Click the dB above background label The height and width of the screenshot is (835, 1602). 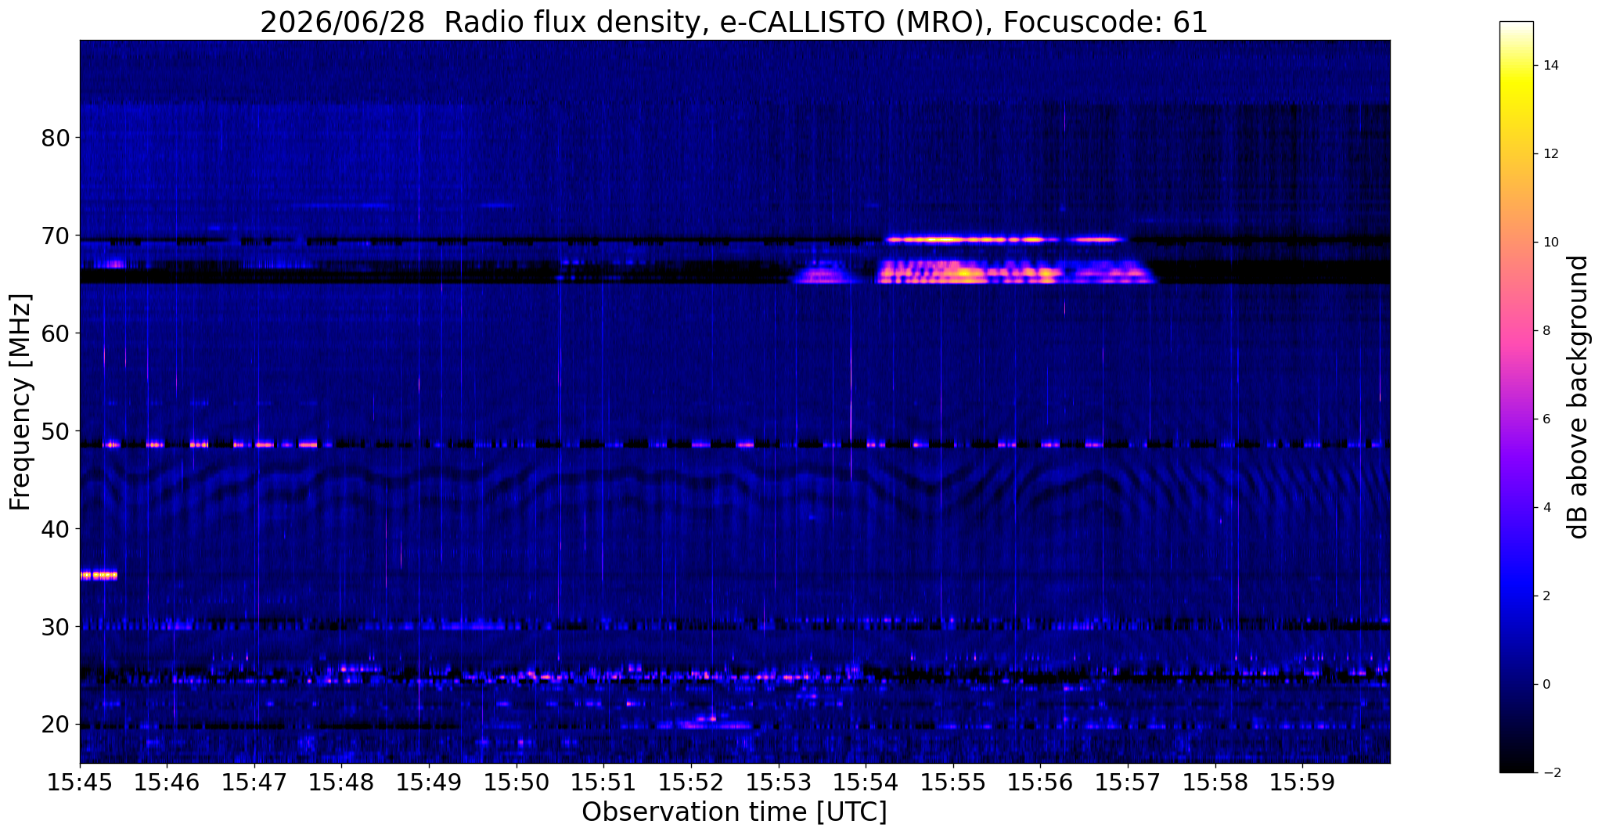(1579, 398)
